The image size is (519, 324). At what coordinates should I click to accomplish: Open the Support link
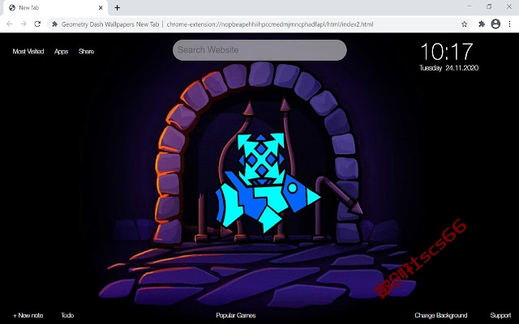500,315
